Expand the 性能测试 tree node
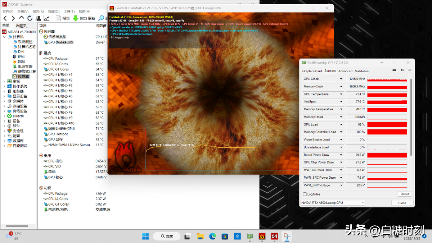The image size is (432, 243). coord(4,146)
